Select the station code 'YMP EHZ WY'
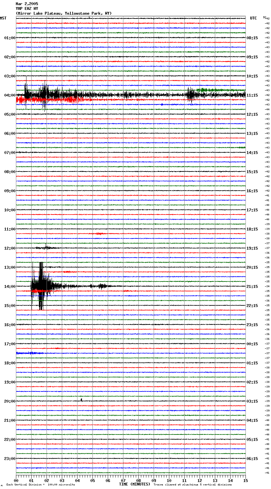The width and height of the screenshot is (271, 489). [27, 9]
